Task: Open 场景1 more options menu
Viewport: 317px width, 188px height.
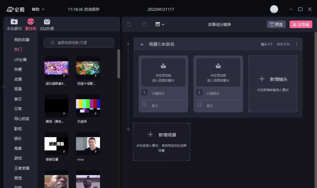Action: [296, 44]
